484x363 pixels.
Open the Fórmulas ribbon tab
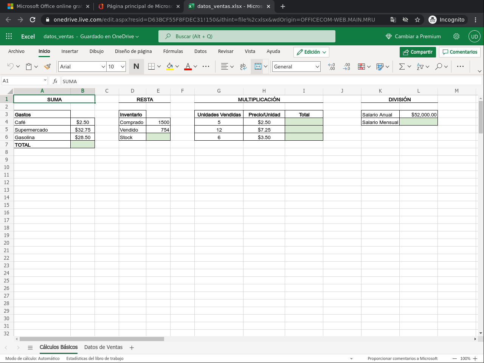point(173,51)
